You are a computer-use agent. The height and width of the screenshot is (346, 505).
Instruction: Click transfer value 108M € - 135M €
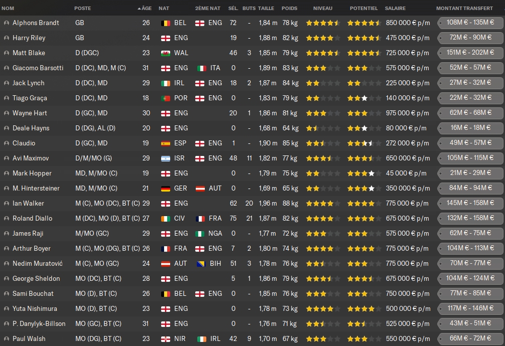(470, 23)
